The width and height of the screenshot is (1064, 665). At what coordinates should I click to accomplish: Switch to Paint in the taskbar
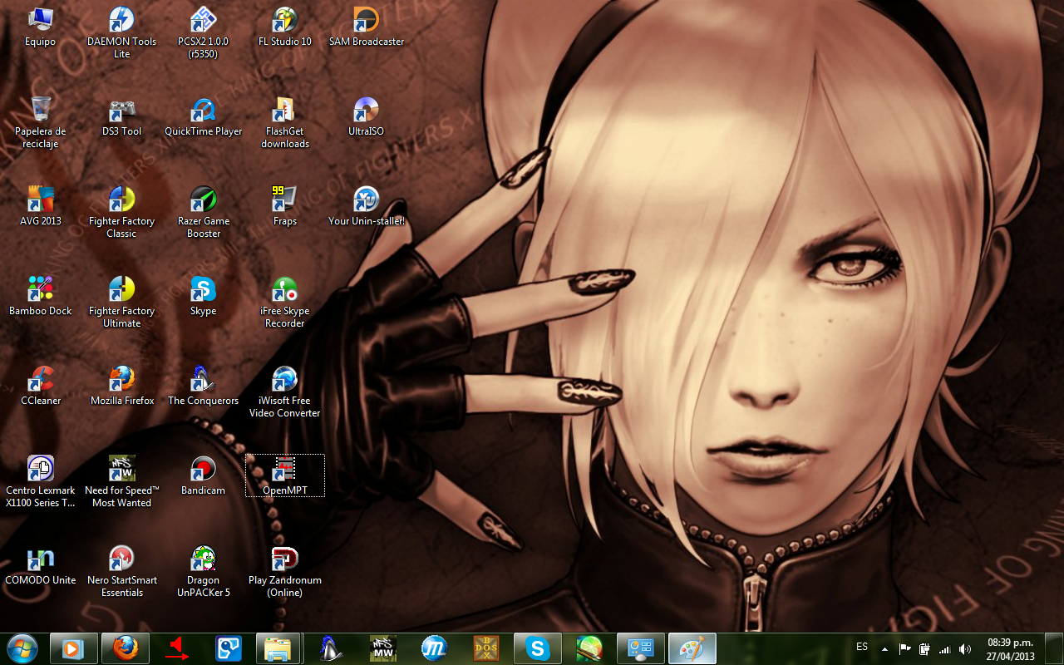tap(692, 648)
